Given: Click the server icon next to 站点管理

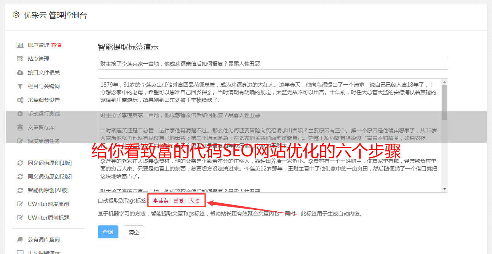Looking at the screenshot, I should click(20, 59).
